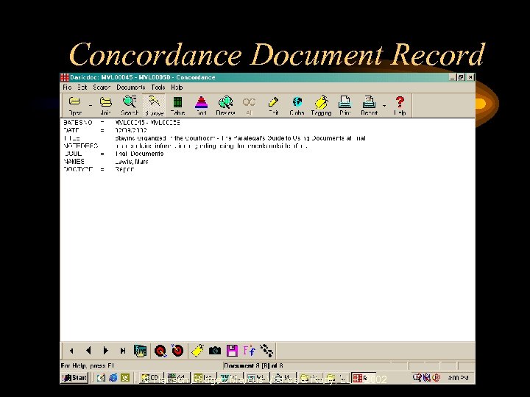
Task: Open the Global globe icon
Action: [297, 105]
